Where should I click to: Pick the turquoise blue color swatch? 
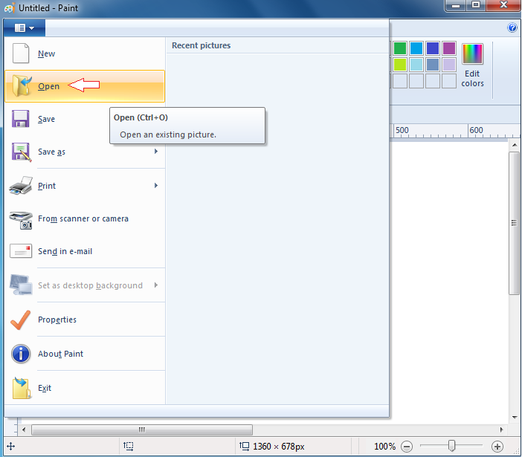click(416, 48)
